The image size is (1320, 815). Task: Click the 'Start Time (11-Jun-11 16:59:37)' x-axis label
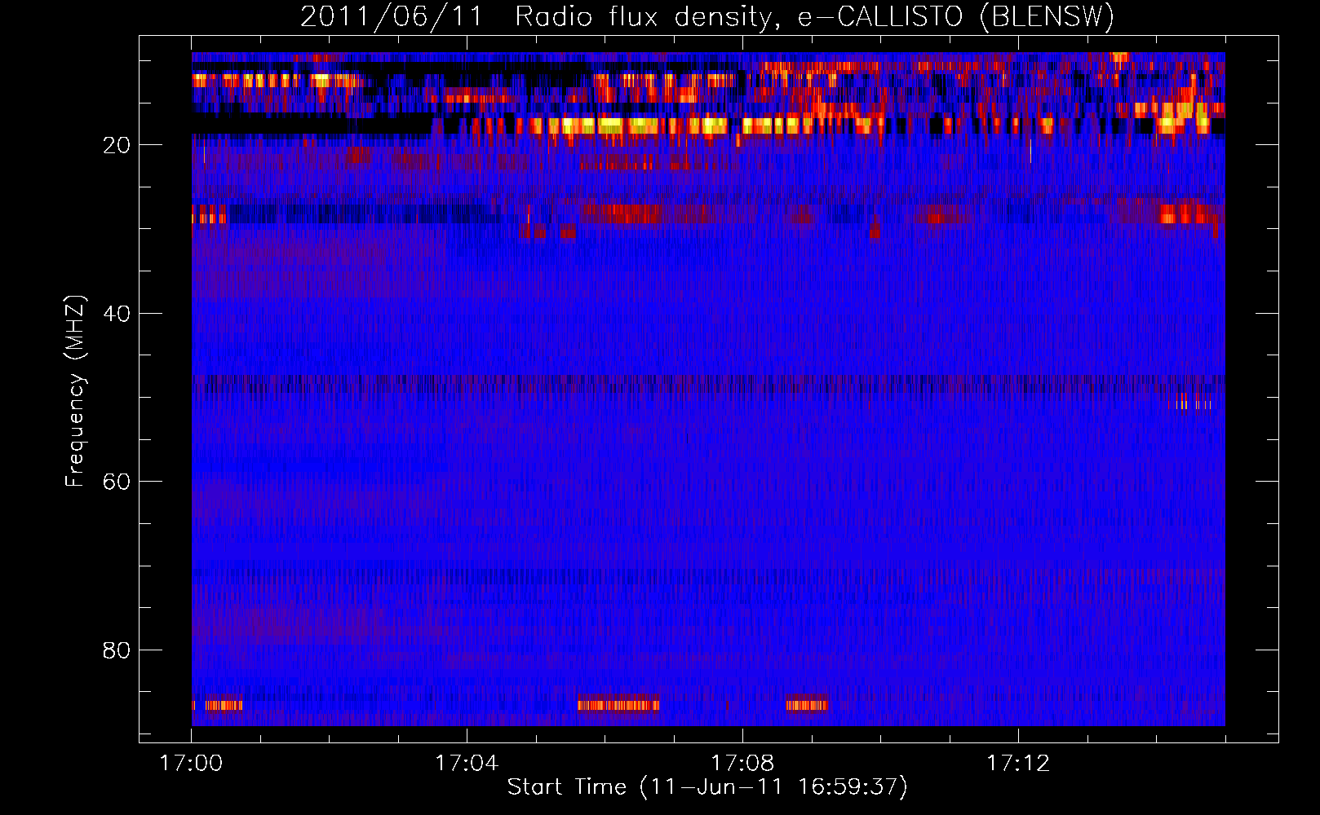click(707, 787)
